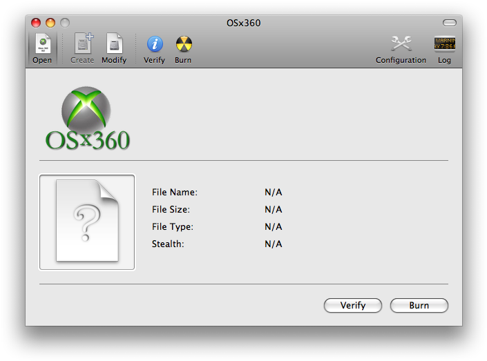Close the OSx360 window with red button
The image size is (487, 361).
pos(36,23)
